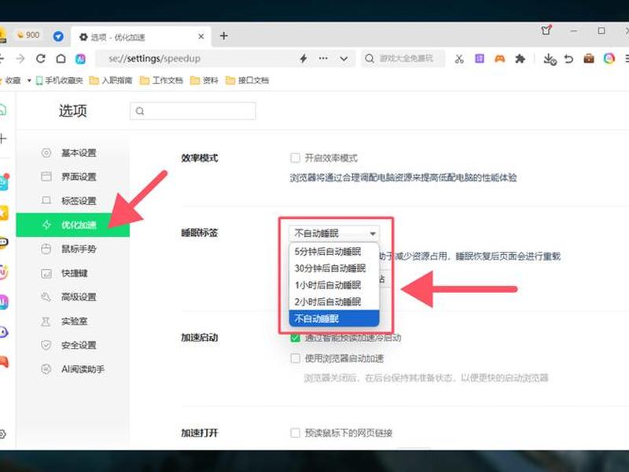Click the options search field
Screen dimensions: 629x472
click(193, 111)
